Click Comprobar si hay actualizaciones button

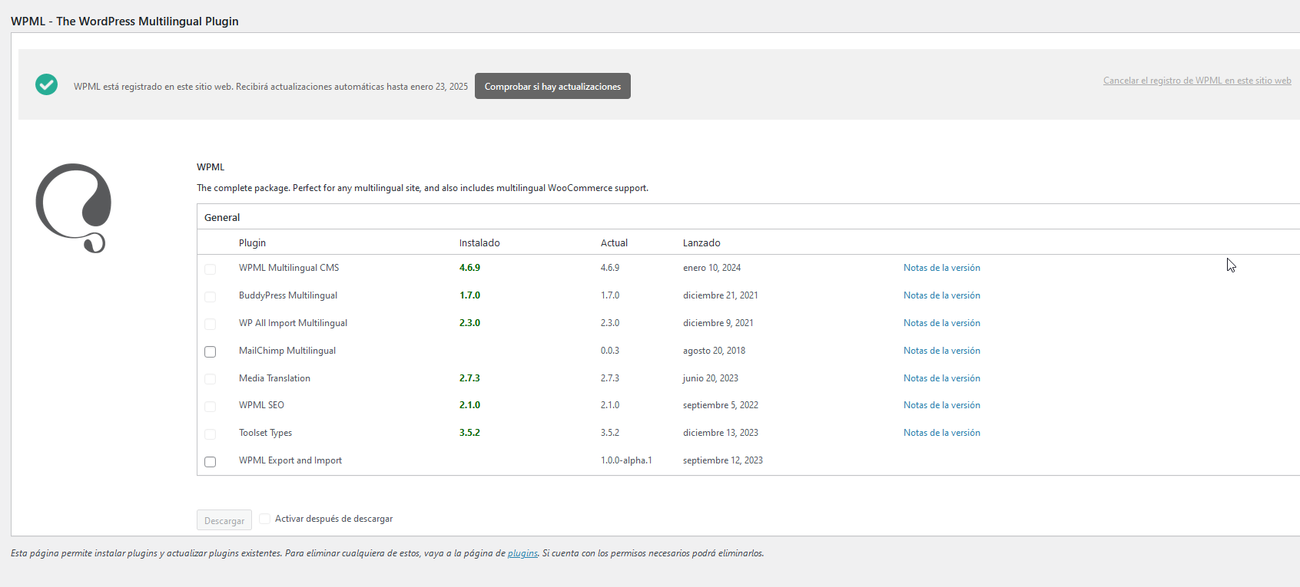(x=552, y=86)
